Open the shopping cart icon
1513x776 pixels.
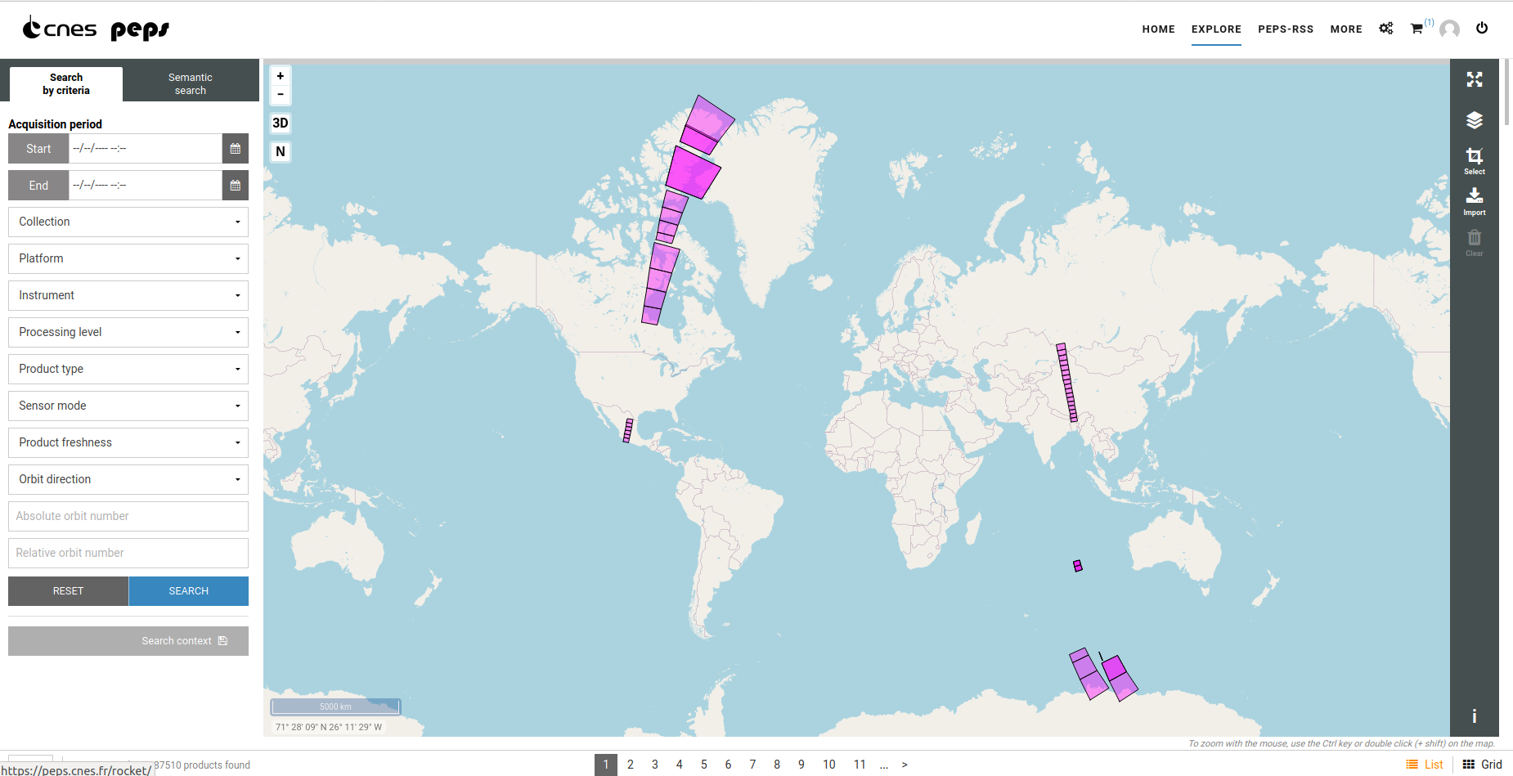[1416, 29]
